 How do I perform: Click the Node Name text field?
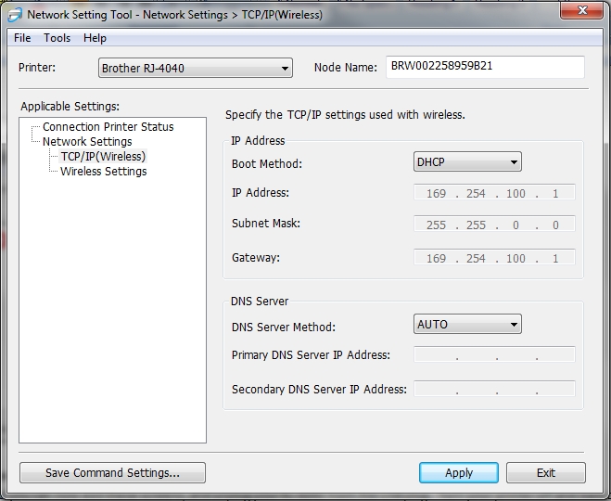(485, 68)
